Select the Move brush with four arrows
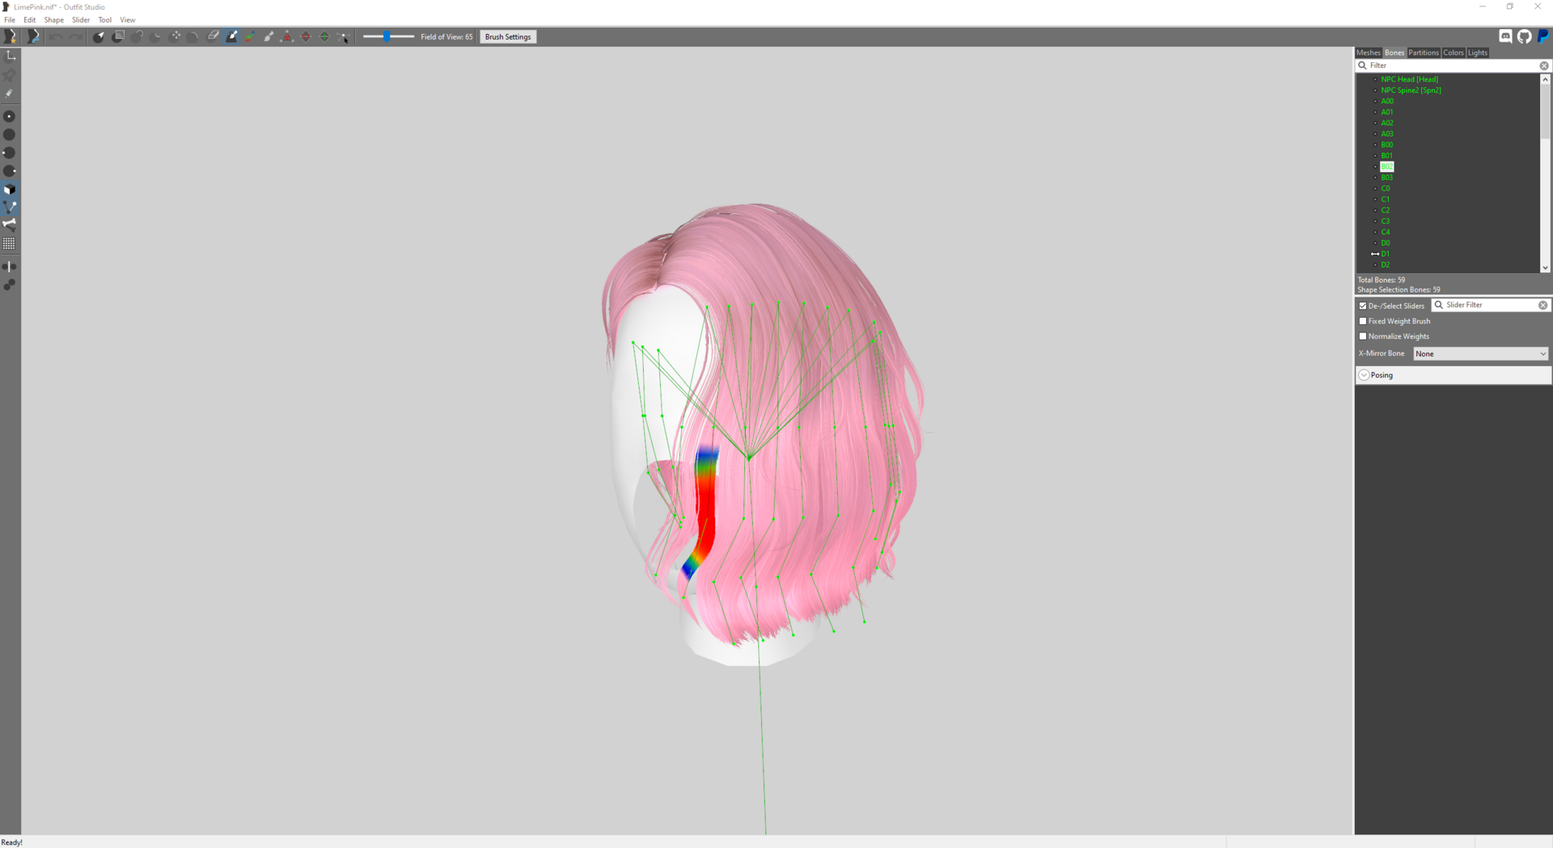 coord(176,36)
